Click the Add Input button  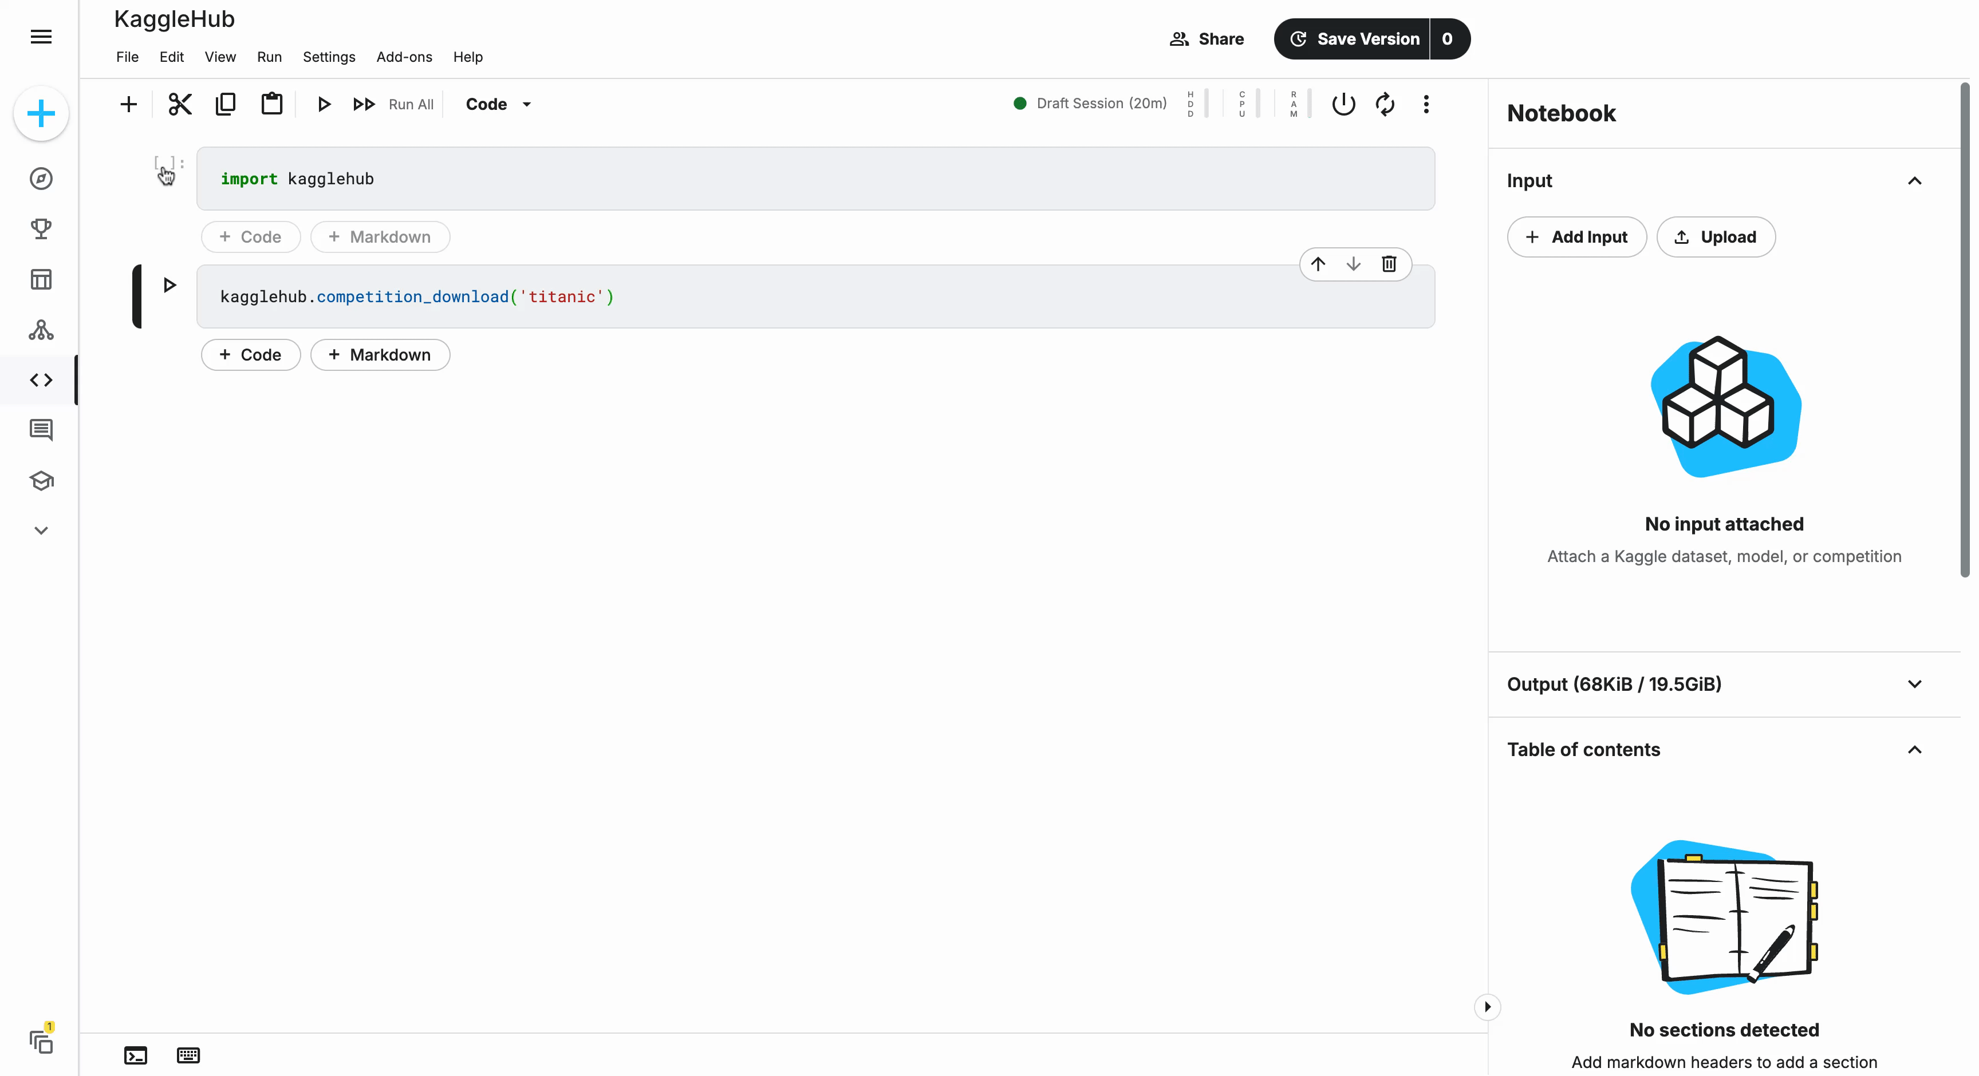click(1577, 236)
